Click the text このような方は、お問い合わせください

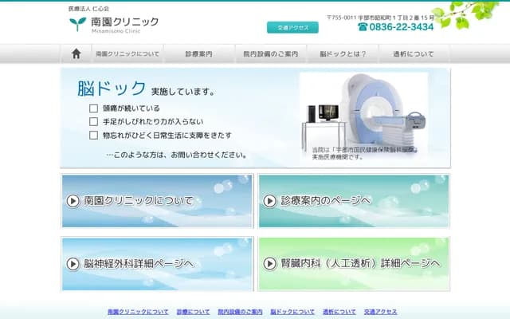click(177, 155)
